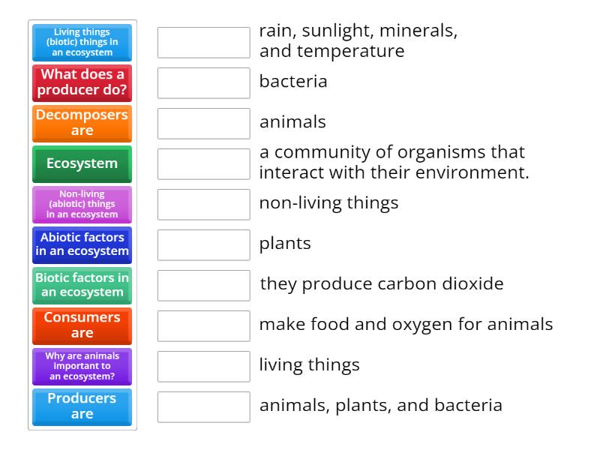Image resolution: width=600 pixels, height=450 pixels.
Task: Click the 'Consumers are' tile
Action: (81, 325)
